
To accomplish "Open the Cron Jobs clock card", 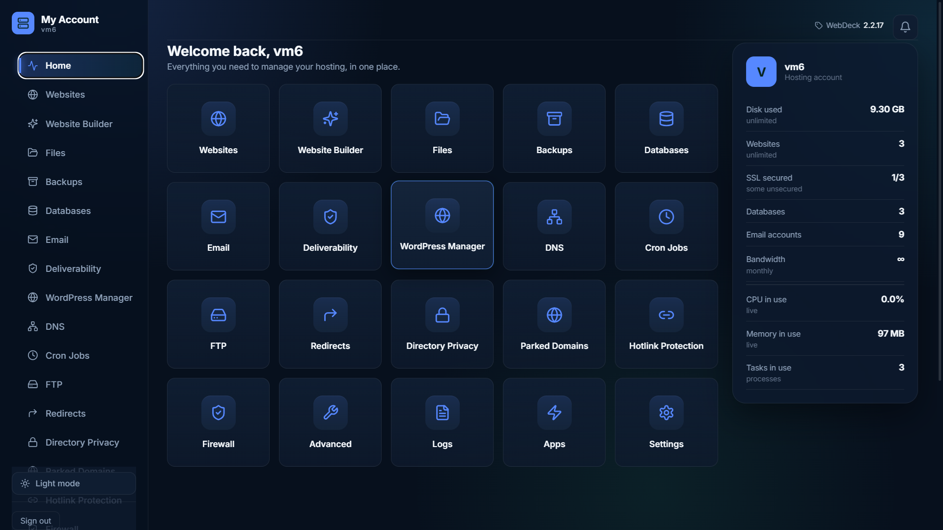I will click(x=666, y=226).
